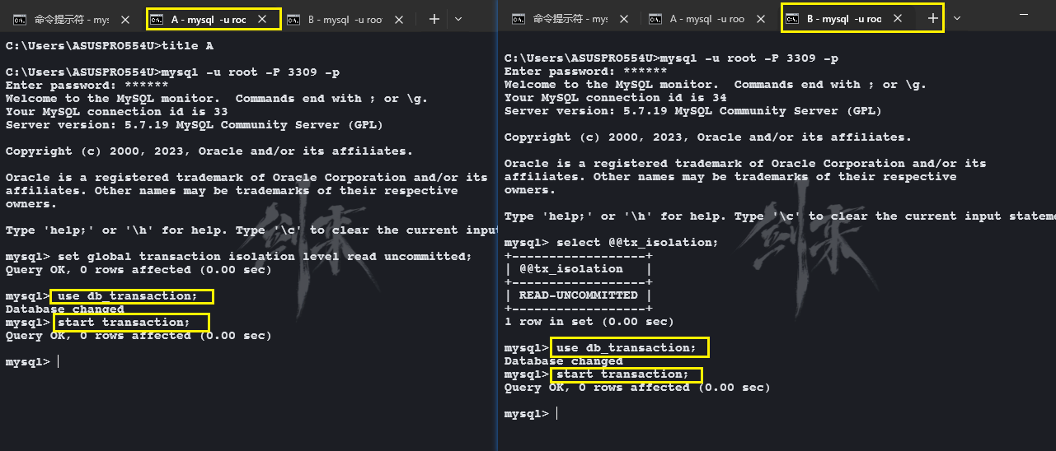The image size is (1056, 451).
Task: Add a new tab in the right terminal window
Action: pos(933,18)
